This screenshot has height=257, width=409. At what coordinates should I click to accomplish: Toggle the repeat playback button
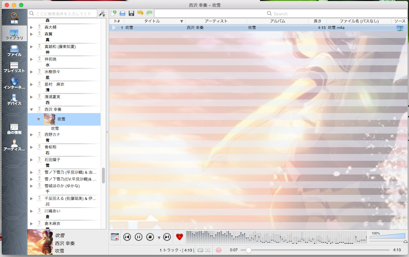pos(200,250)
